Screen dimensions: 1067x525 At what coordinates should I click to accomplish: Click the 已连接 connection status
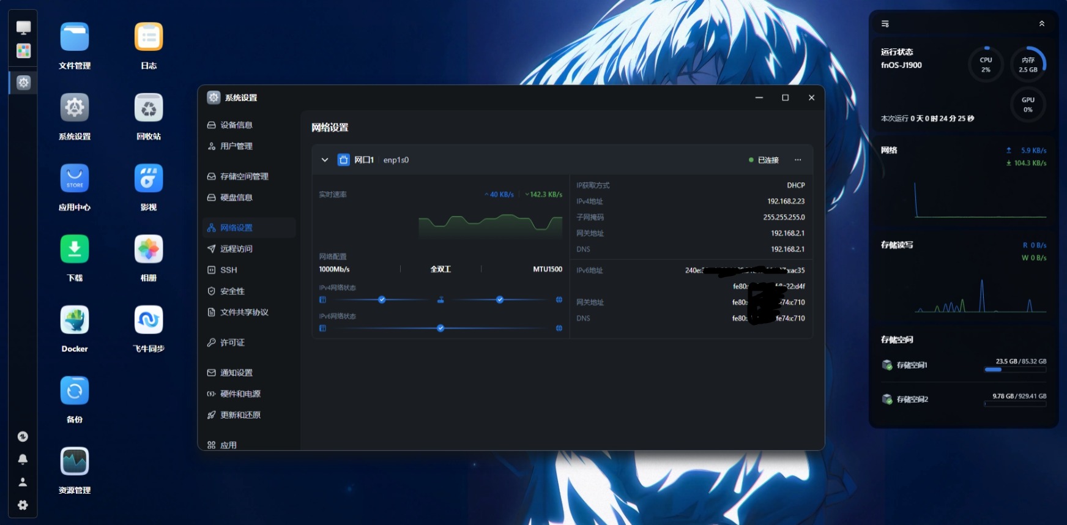click(x=764, y=160)
